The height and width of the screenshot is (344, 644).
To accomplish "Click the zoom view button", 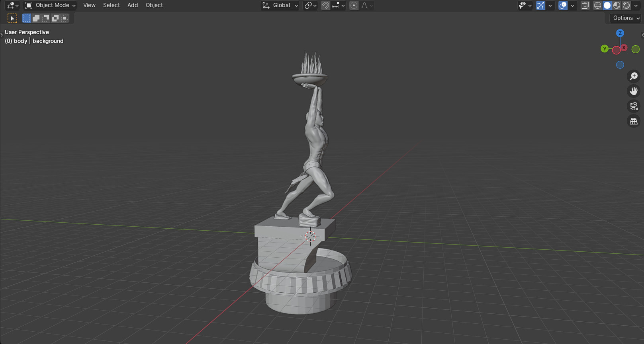I will pyautogui.click(x=634, y=76).
